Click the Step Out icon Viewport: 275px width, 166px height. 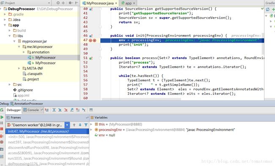(72, 110)
